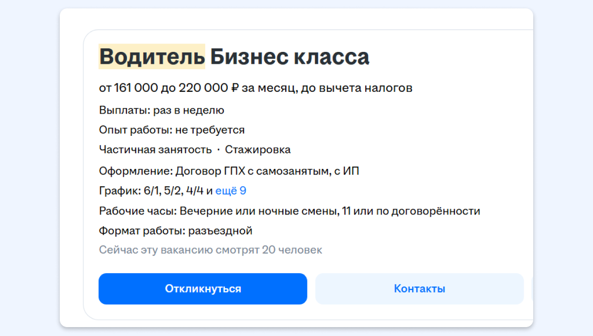Image resolution: width=593 pixels, height=336 pixels.
Task: Select the "Выплаты: раз в неделю" line
Action: [162, 110]
